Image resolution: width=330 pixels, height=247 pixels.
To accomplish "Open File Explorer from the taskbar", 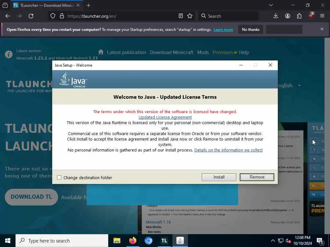I will pyautogui.click(x=117, y=241).
